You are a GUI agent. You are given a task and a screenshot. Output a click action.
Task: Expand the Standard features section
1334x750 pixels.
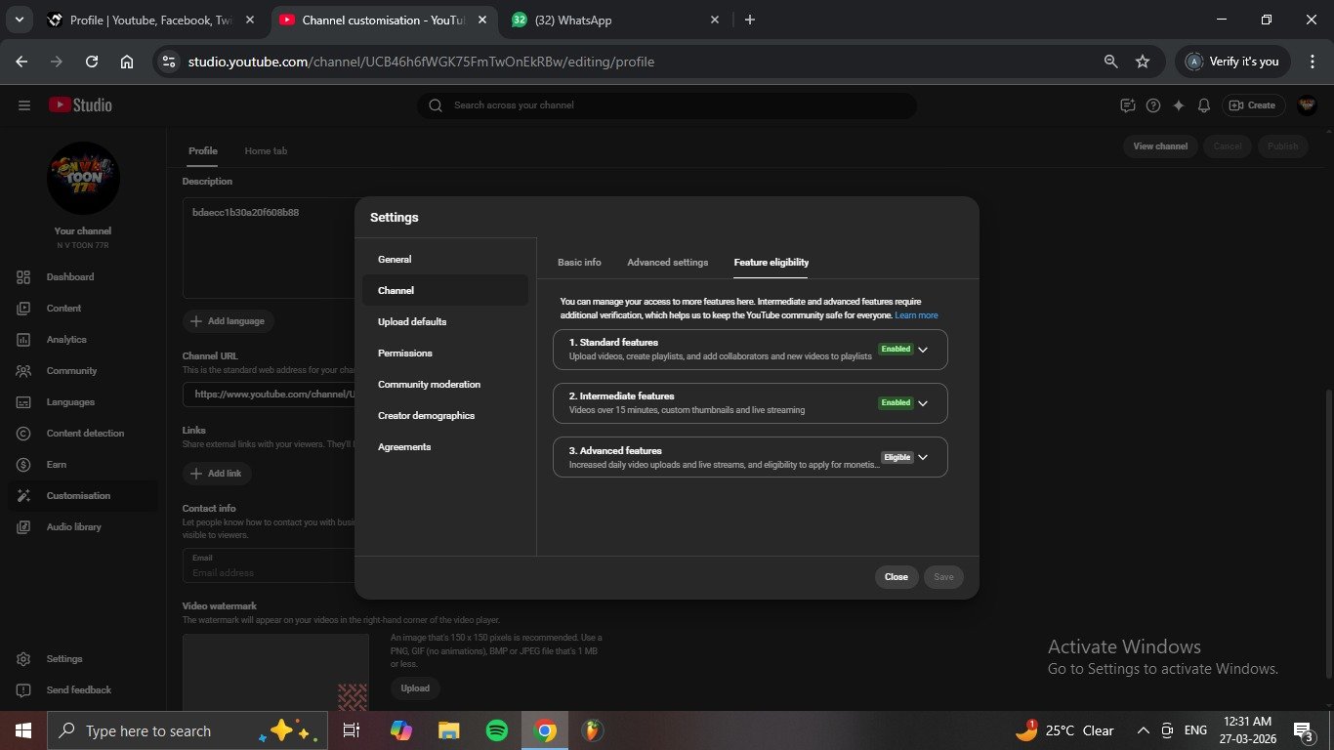(x=923, y=350)
